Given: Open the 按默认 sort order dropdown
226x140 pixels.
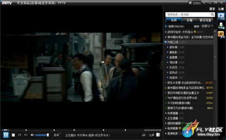Looking at the screenshot, I should [x=207, y=26].
